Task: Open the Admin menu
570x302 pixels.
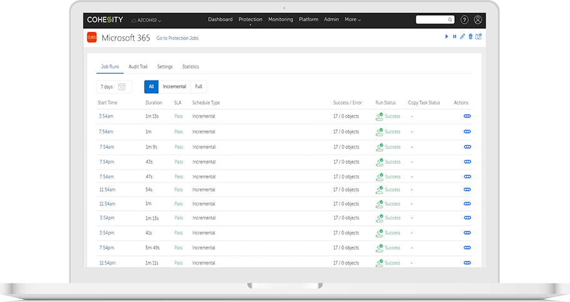Action: 331,19
